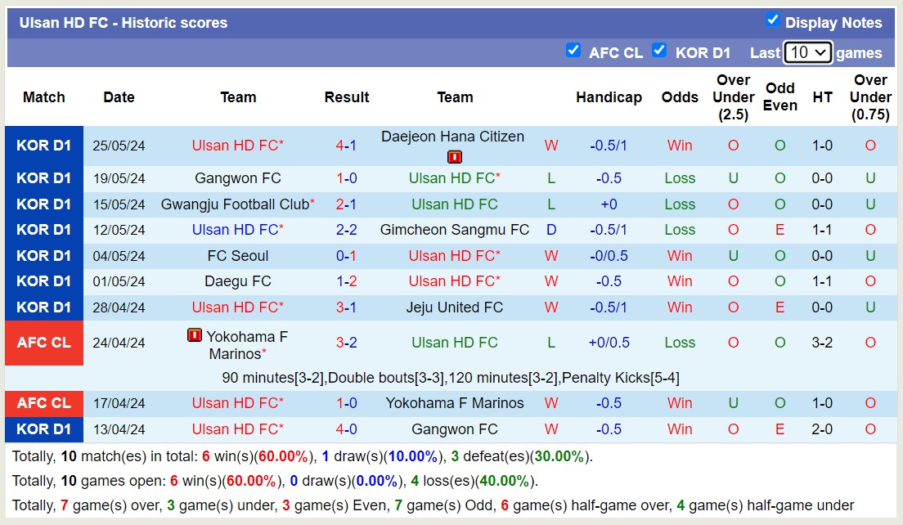Select the KOR D1 badge on the 04/05 row
The width and height of the screenshot is (903, 525).
pos(44,256)
